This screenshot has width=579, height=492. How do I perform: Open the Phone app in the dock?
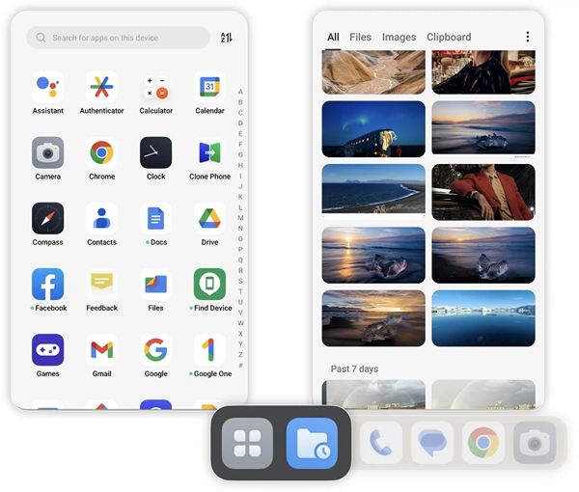(x=381, y=443)
